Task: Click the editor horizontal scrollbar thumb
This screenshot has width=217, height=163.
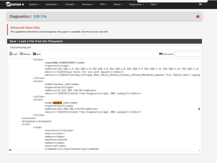Action: [10, 150]
